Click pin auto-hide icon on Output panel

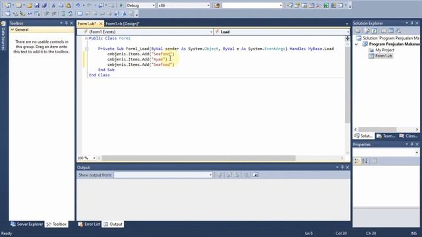342,167
